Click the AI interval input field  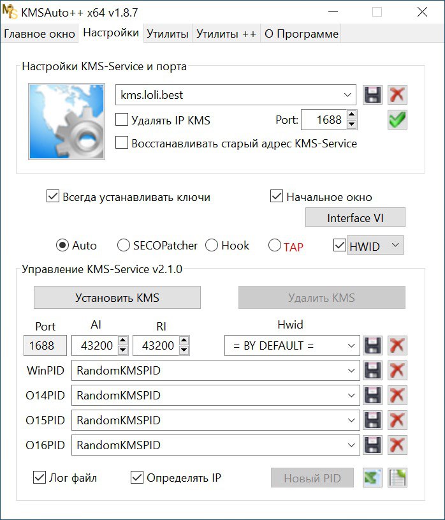tap(95, 346)
